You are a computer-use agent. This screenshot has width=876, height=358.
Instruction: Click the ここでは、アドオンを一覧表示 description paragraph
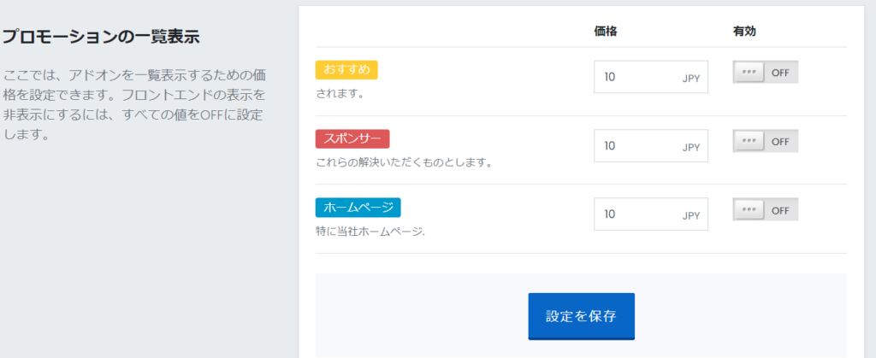click(134, 105)
